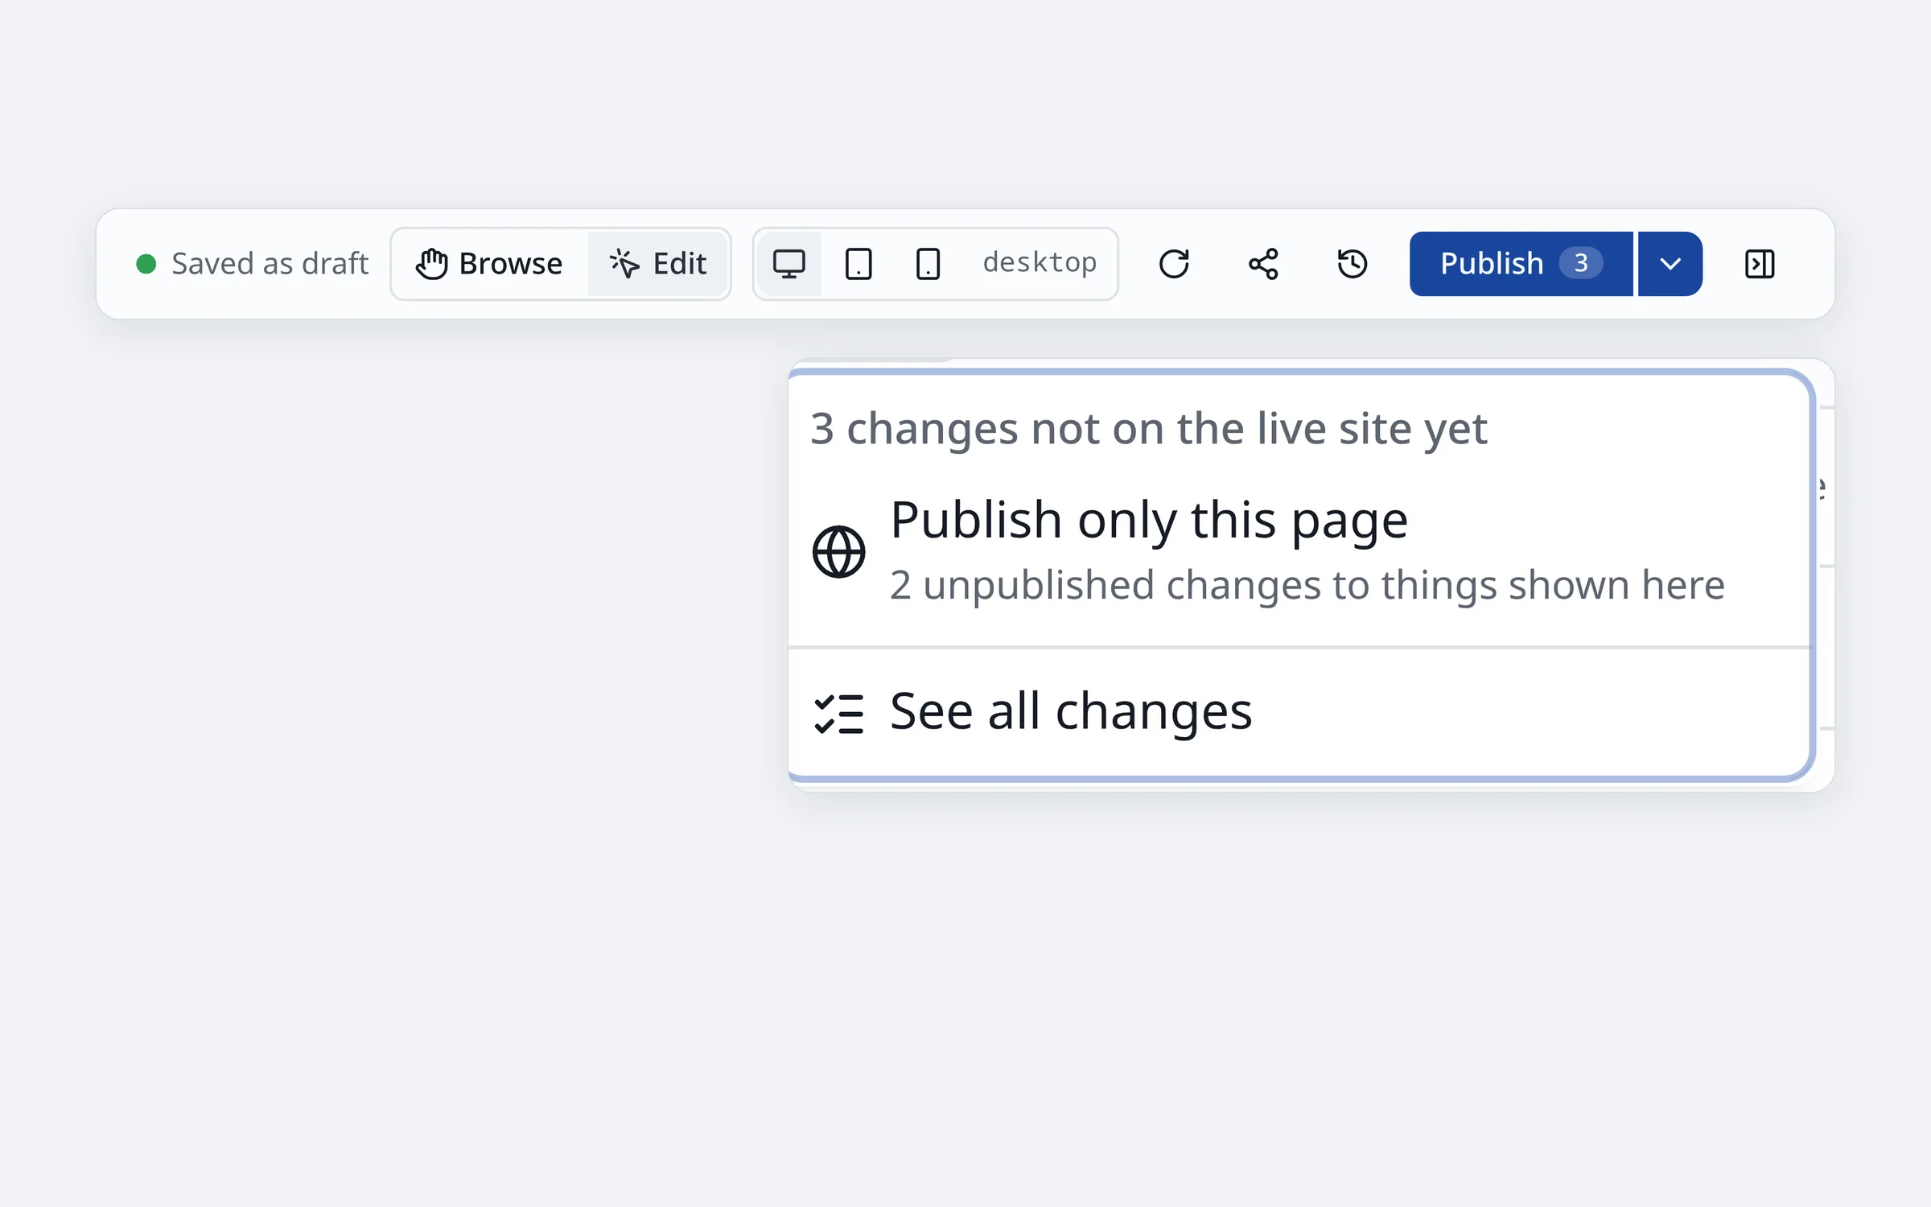
Task: Click the green draft status dot
Action: point(146,264)
